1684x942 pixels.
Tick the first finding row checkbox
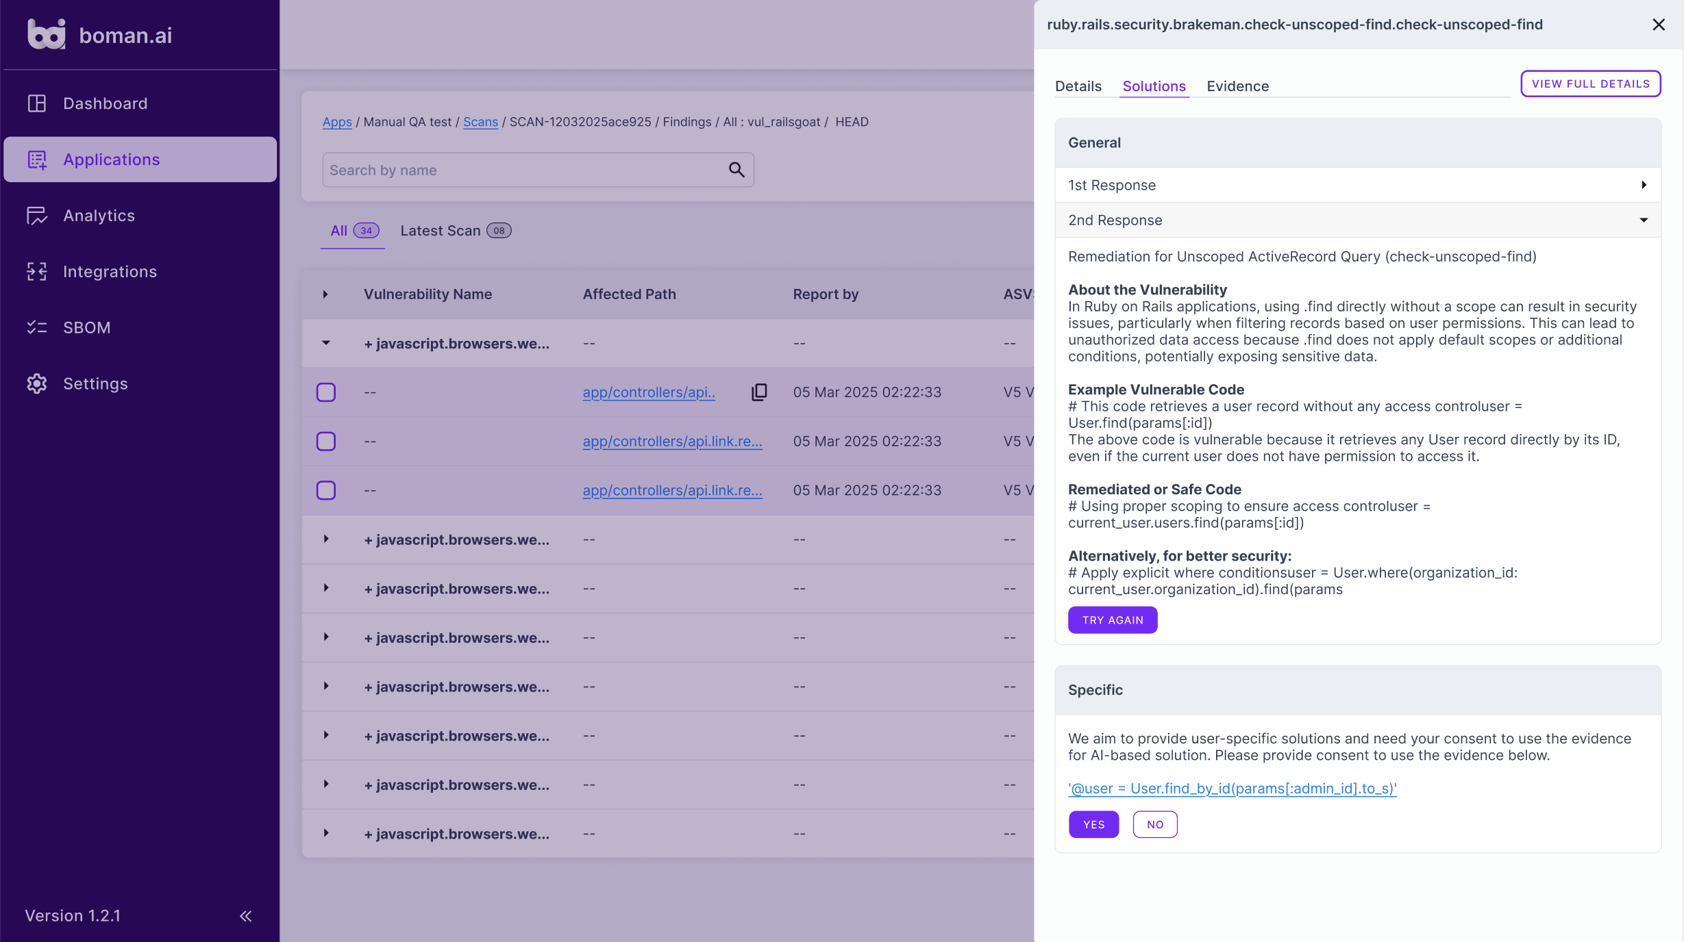[326, 392]
